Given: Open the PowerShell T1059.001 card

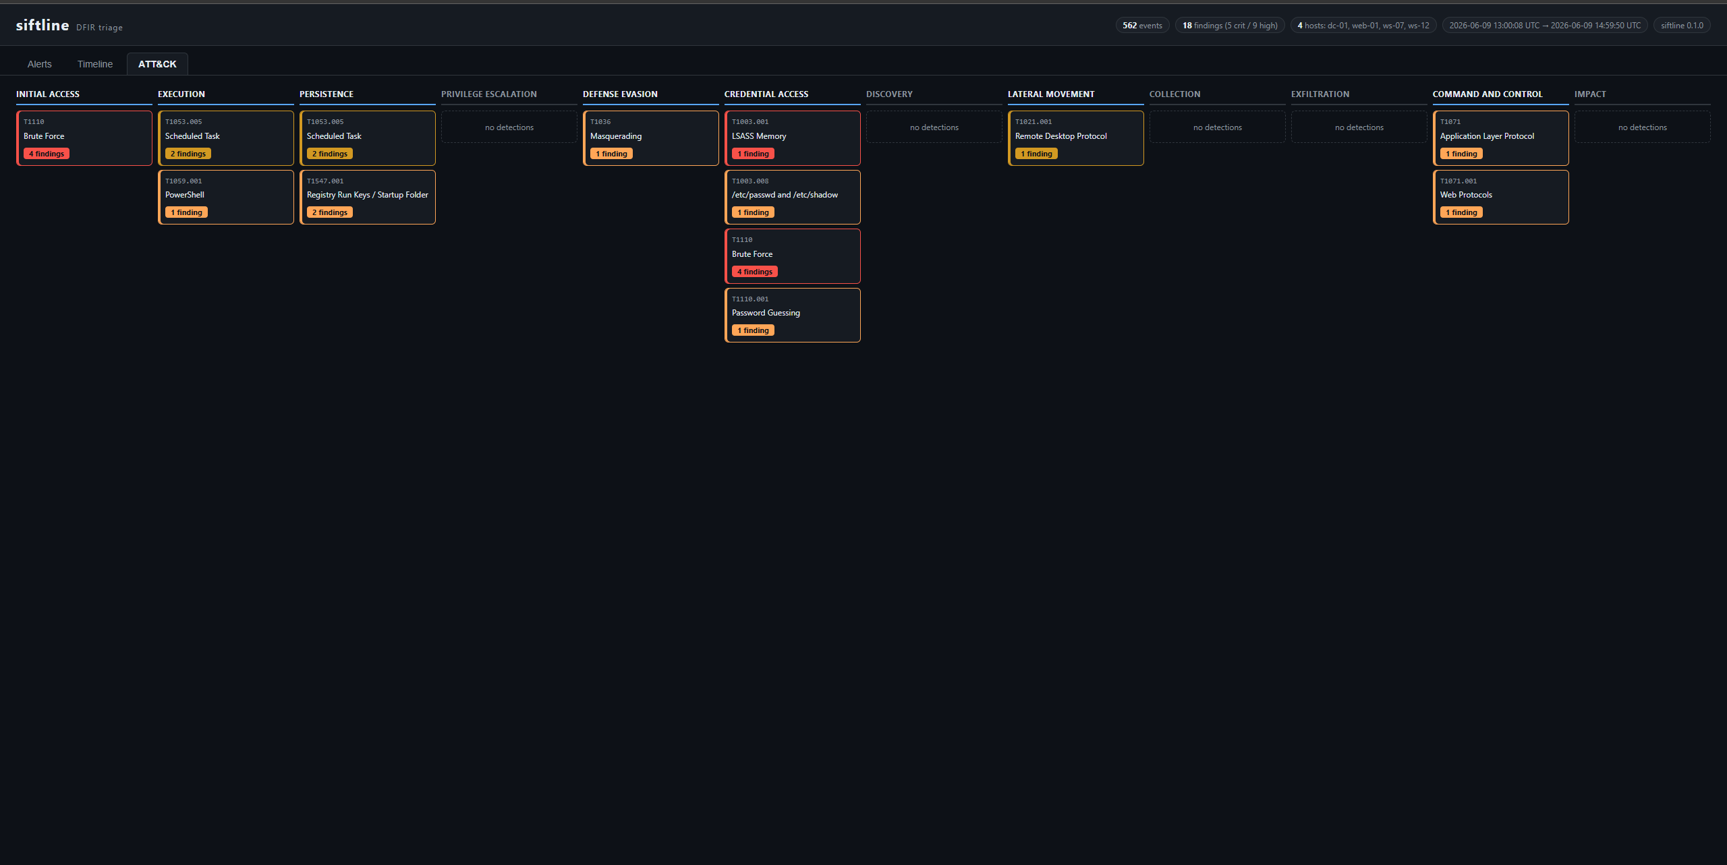Looking at the screenshot, I should (226, 197).
